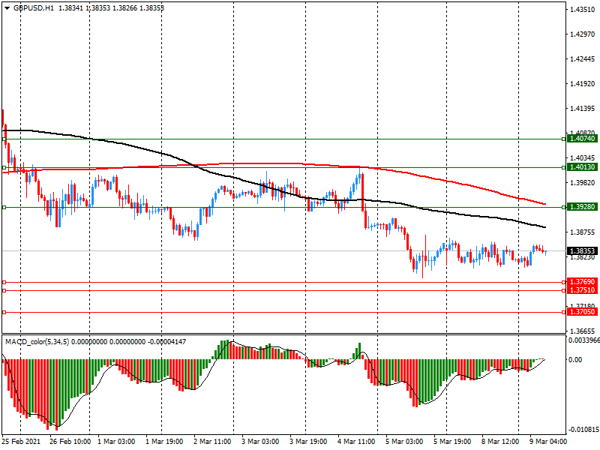
Task: Click left anchor square of 1.39280 line
Action: click(x=4, y=207)
